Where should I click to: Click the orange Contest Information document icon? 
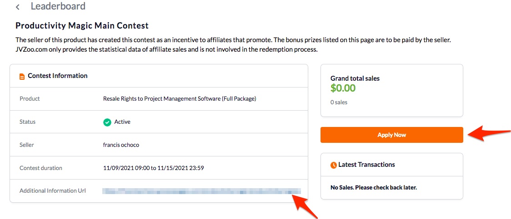pos(22,77)
